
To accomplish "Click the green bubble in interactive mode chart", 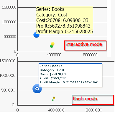I will [x=52, y=46].
